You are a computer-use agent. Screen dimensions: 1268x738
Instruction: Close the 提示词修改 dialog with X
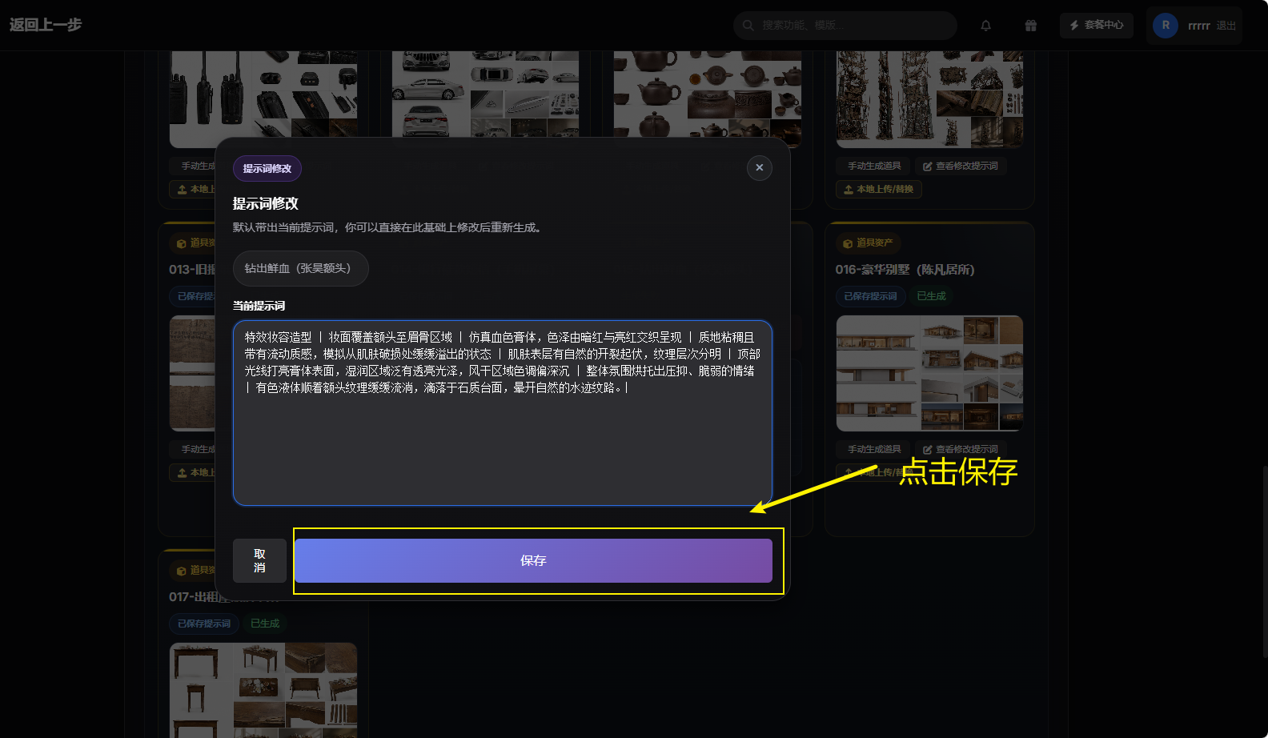[759, 168]
